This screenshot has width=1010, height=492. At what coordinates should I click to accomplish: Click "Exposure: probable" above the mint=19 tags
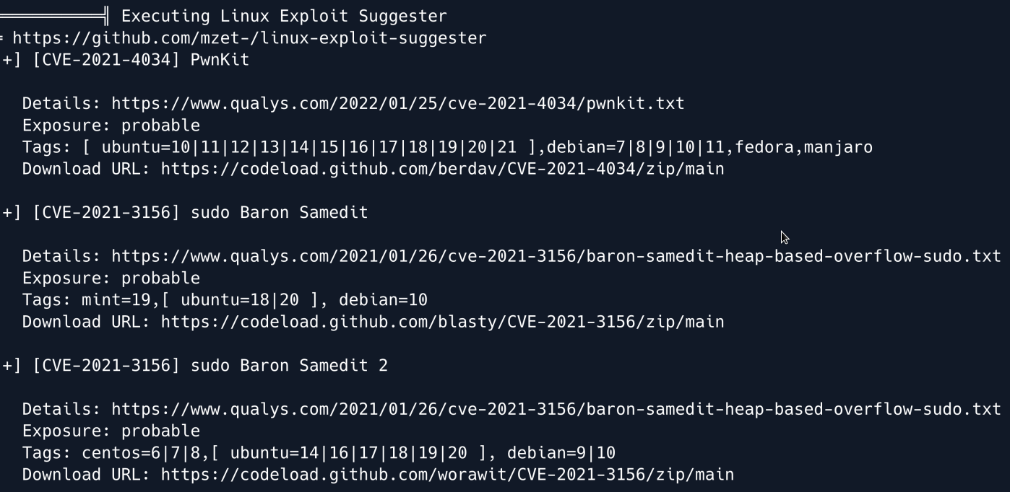click(x=111, y=278)
